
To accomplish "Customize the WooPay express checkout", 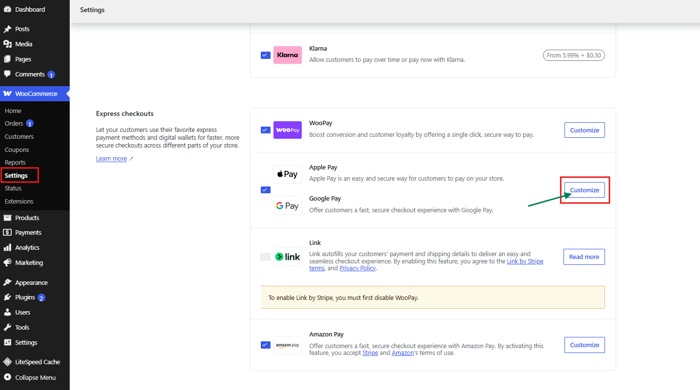I will pyautogui.click(x=584, y=130).
